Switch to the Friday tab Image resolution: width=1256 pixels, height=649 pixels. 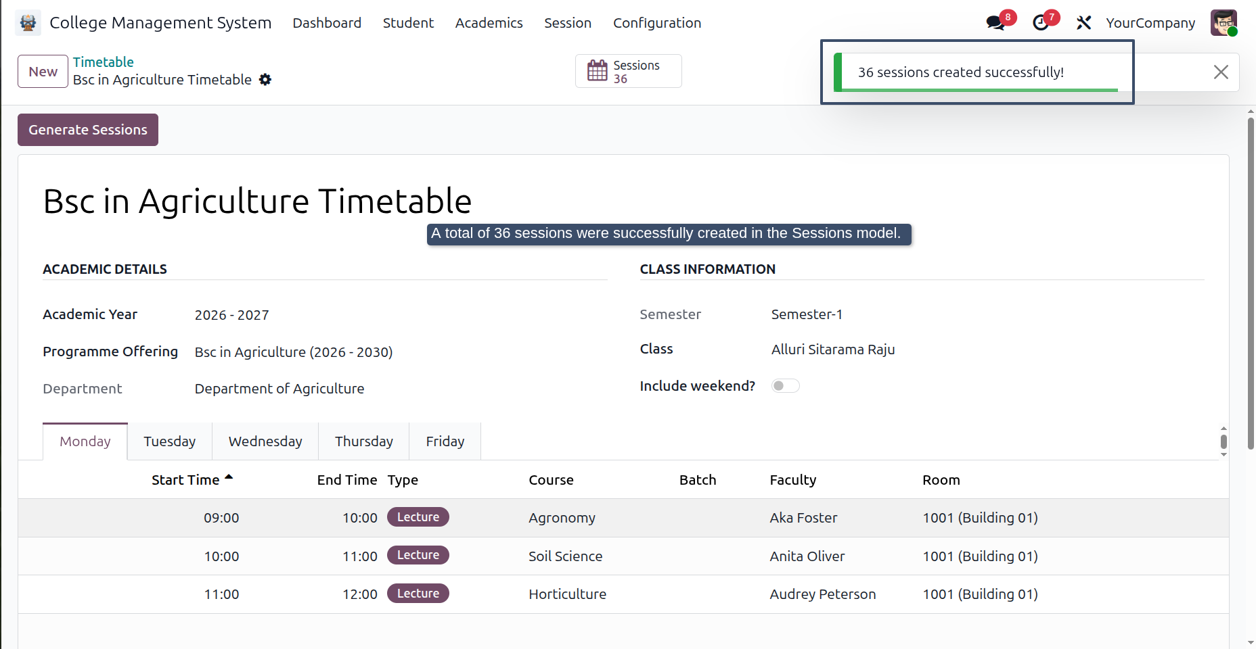coord(445,441)
